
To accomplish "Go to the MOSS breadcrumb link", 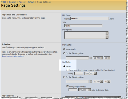I will click(x=4, y=2).
